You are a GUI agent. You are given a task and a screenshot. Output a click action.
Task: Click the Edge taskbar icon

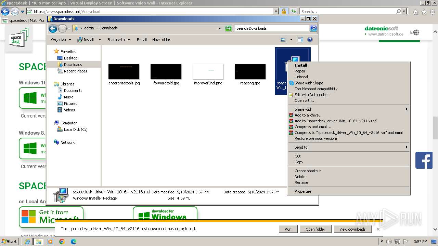click(x=74, y=242)
